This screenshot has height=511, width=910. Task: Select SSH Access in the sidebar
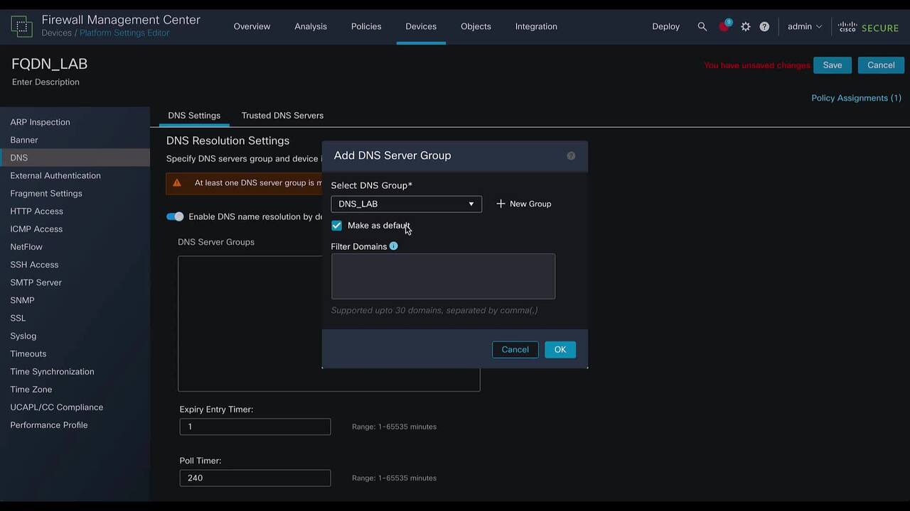click(x=34, y=264)
